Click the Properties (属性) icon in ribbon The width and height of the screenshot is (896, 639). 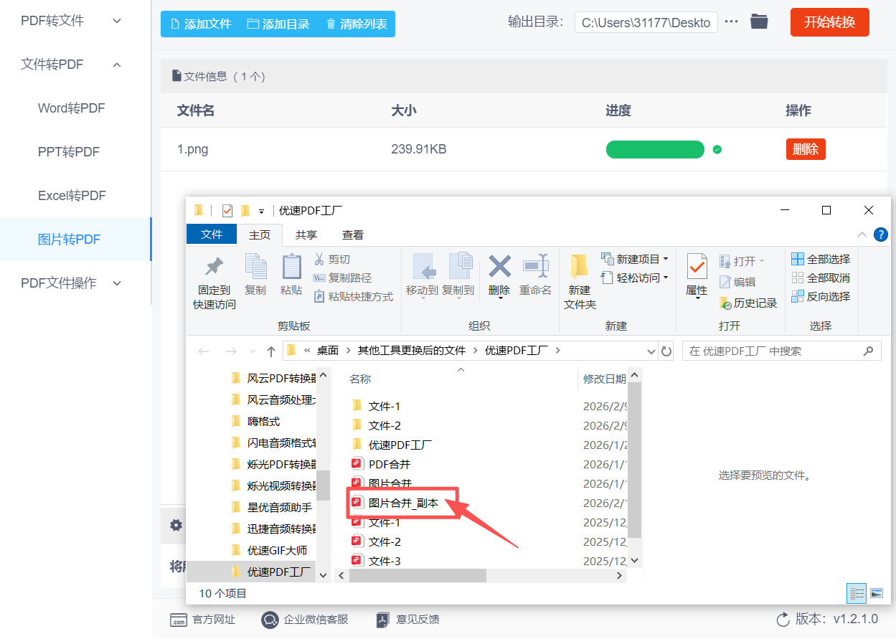697,268
